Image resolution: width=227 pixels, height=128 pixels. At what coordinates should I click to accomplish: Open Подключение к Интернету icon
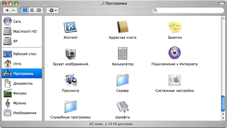(x=175, y=53)
